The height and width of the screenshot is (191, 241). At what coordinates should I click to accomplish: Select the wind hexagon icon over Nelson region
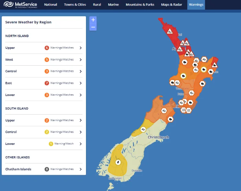click(x=164, y=111)
